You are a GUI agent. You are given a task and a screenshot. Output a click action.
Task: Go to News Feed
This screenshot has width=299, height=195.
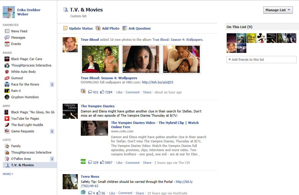click(19, 31)
